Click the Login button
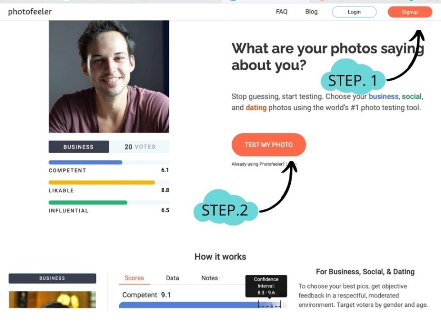 point(354,12)
